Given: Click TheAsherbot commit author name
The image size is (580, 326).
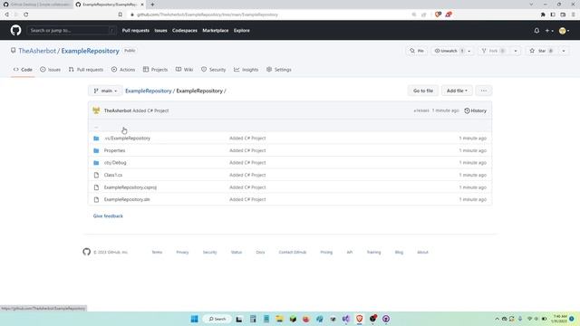Looking at the screenshot, I should (118, 110).
